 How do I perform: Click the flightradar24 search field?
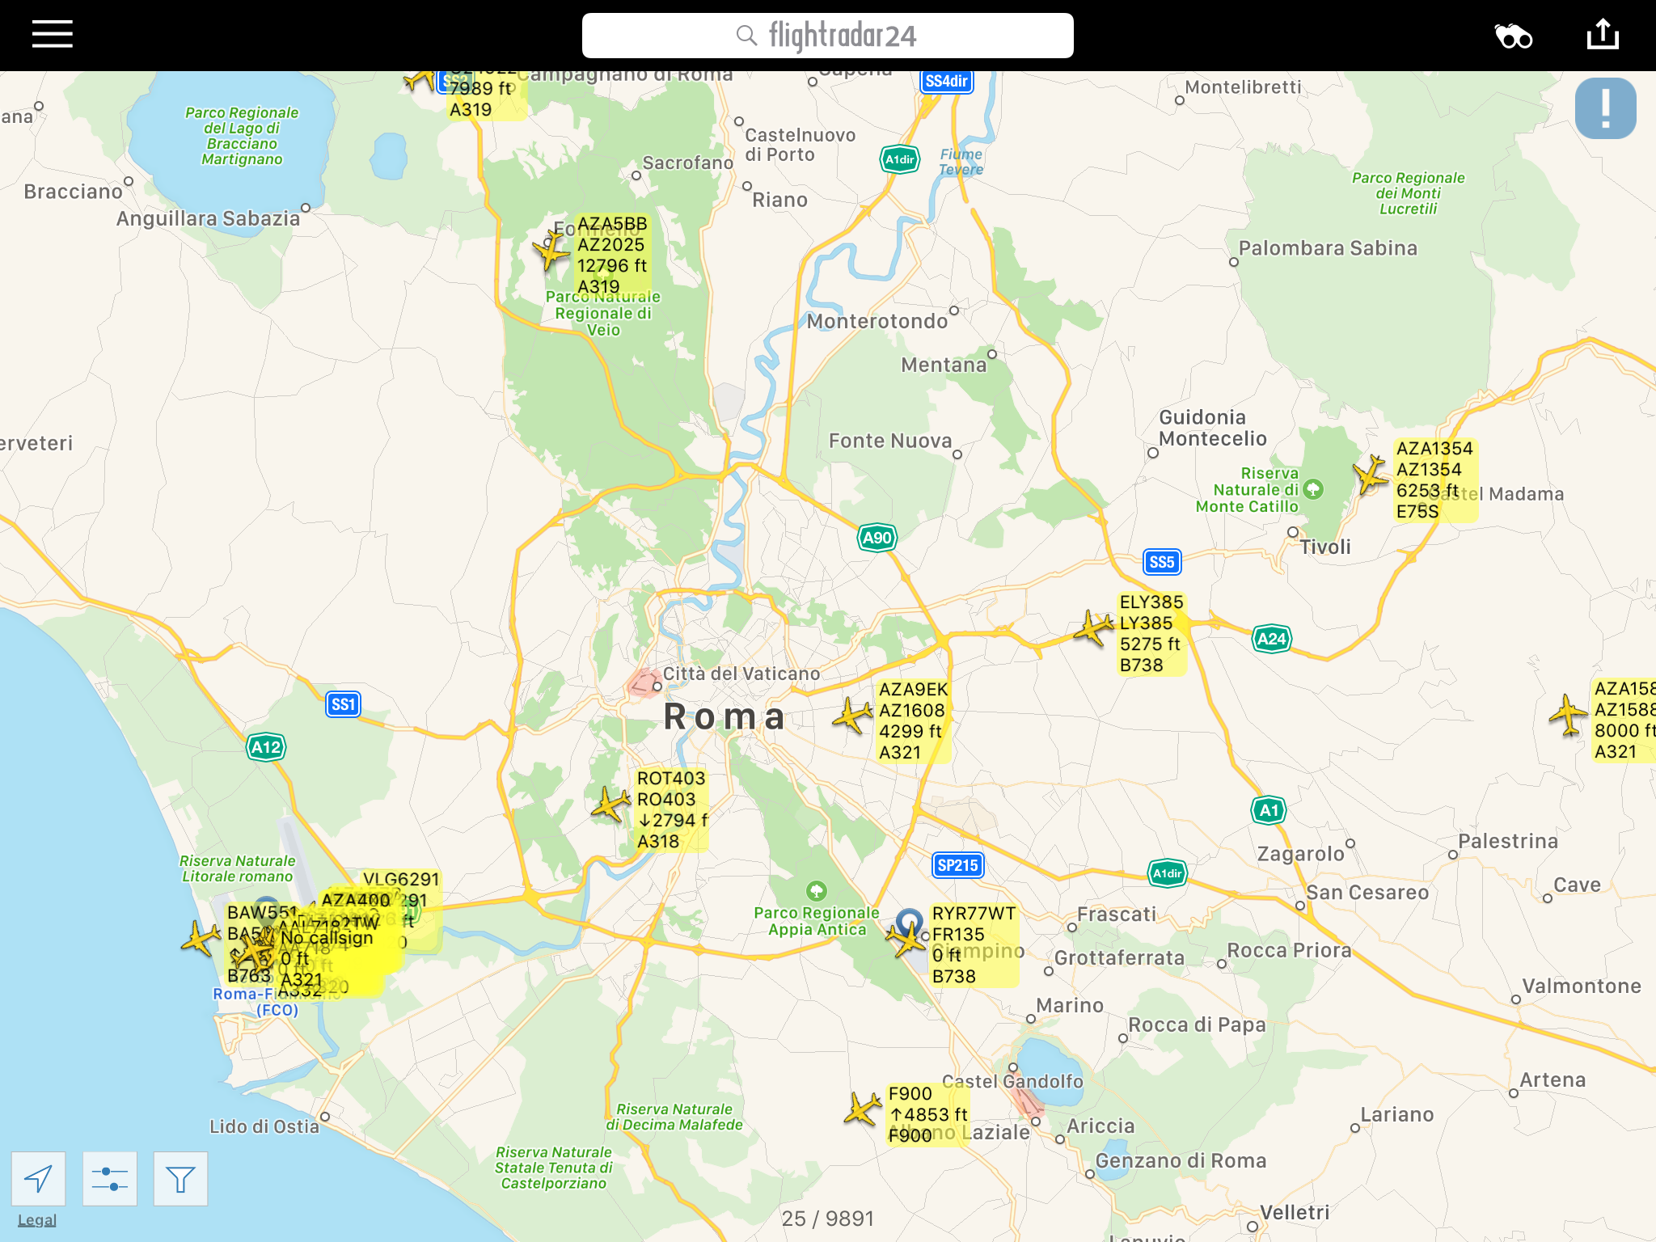(x=827, y=36)
